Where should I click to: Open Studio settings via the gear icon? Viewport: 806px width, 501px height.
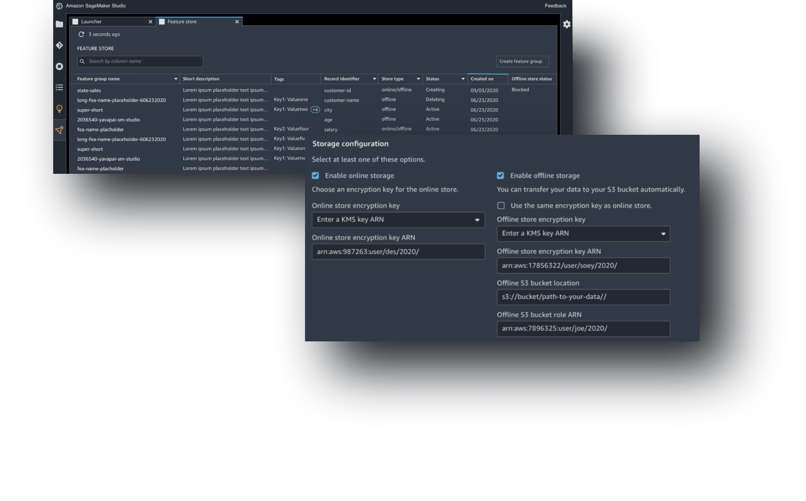(567, 25)
